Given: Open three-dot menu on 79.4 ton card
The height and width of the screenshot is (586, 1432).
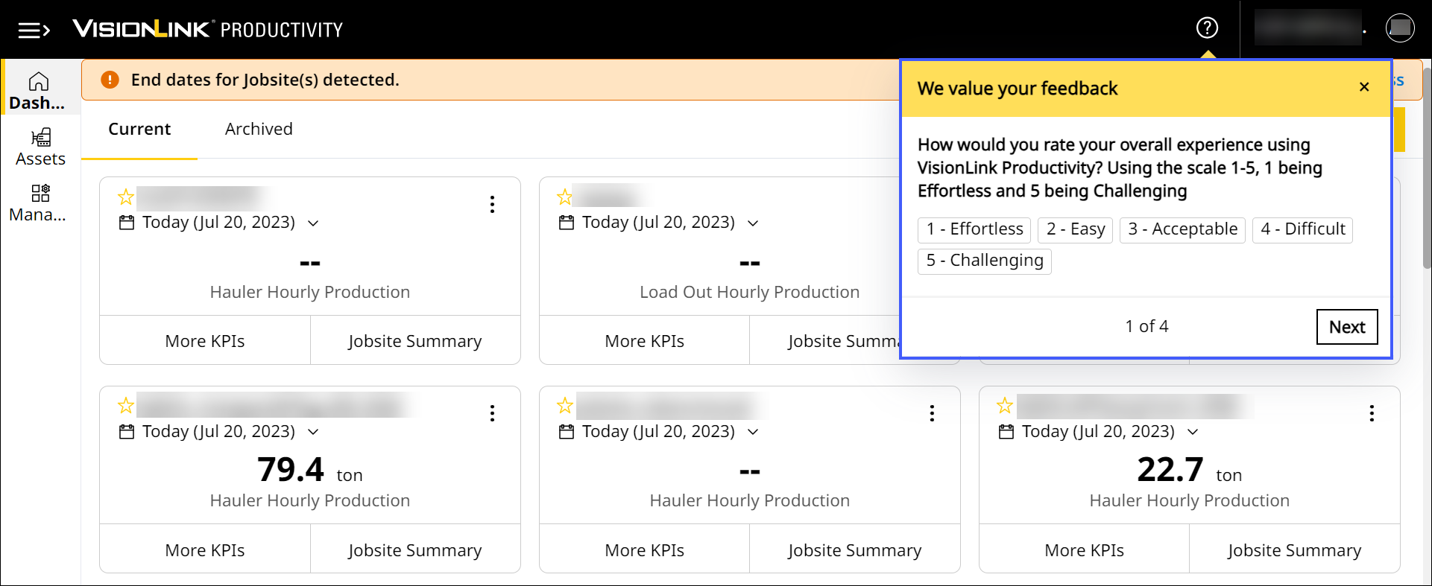Looking at the screenshot, I should coord(492,413).
